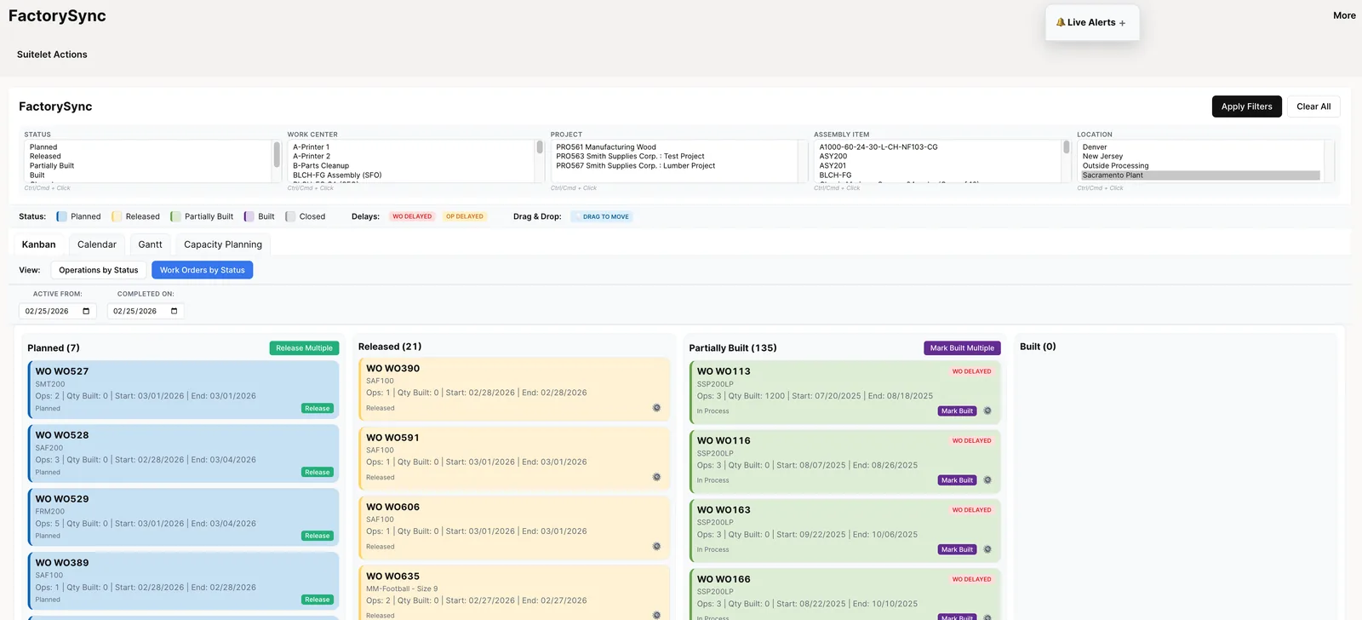1362x620 pixels.
Task: Open settings gear on WO0116 card
Action: point(987,480)
